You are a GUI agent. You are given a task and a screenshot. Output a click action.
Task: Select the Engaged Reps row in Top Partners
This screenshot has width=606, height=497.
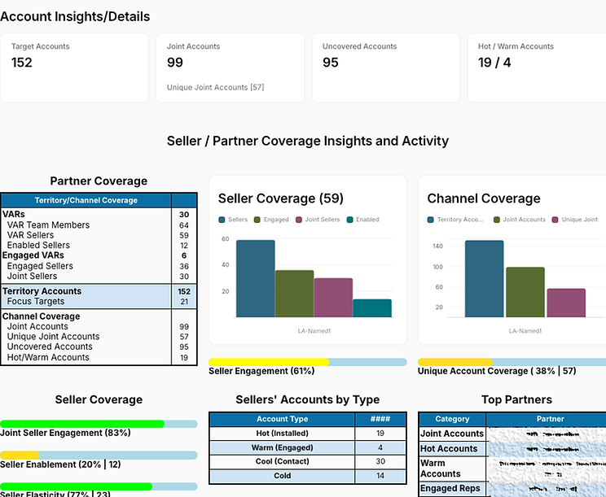point(512,489)
